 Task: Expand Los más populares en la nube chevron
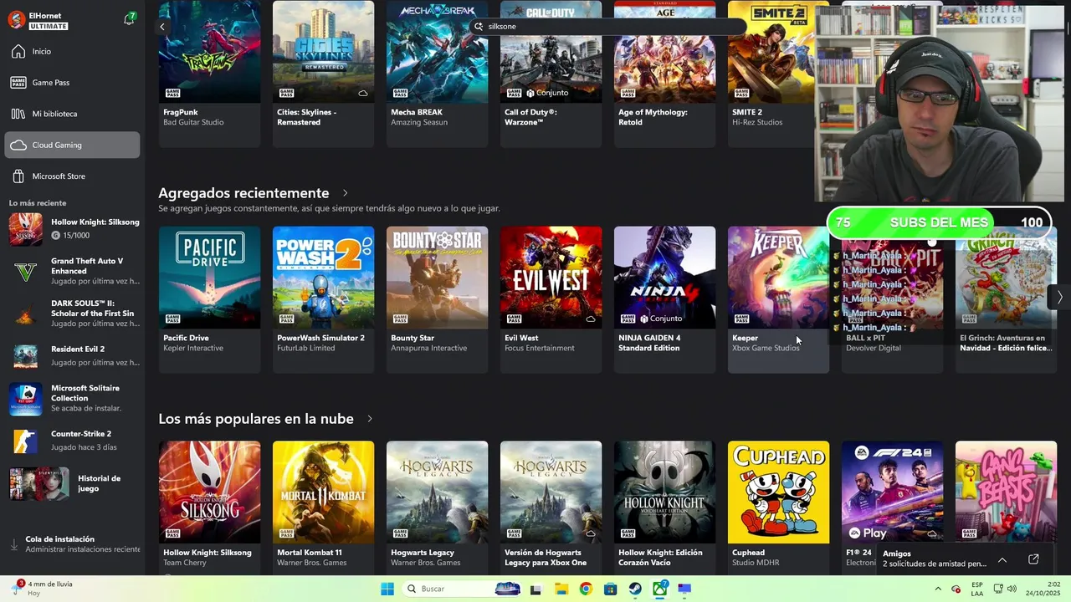pos(369,419)
